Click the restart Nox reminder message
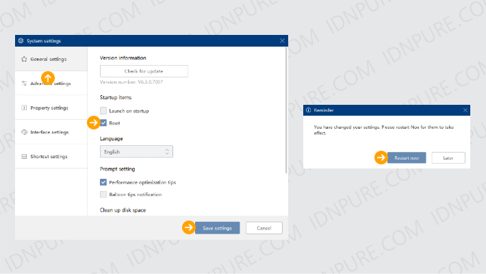 pyautogui.click(x=384, y=130)
